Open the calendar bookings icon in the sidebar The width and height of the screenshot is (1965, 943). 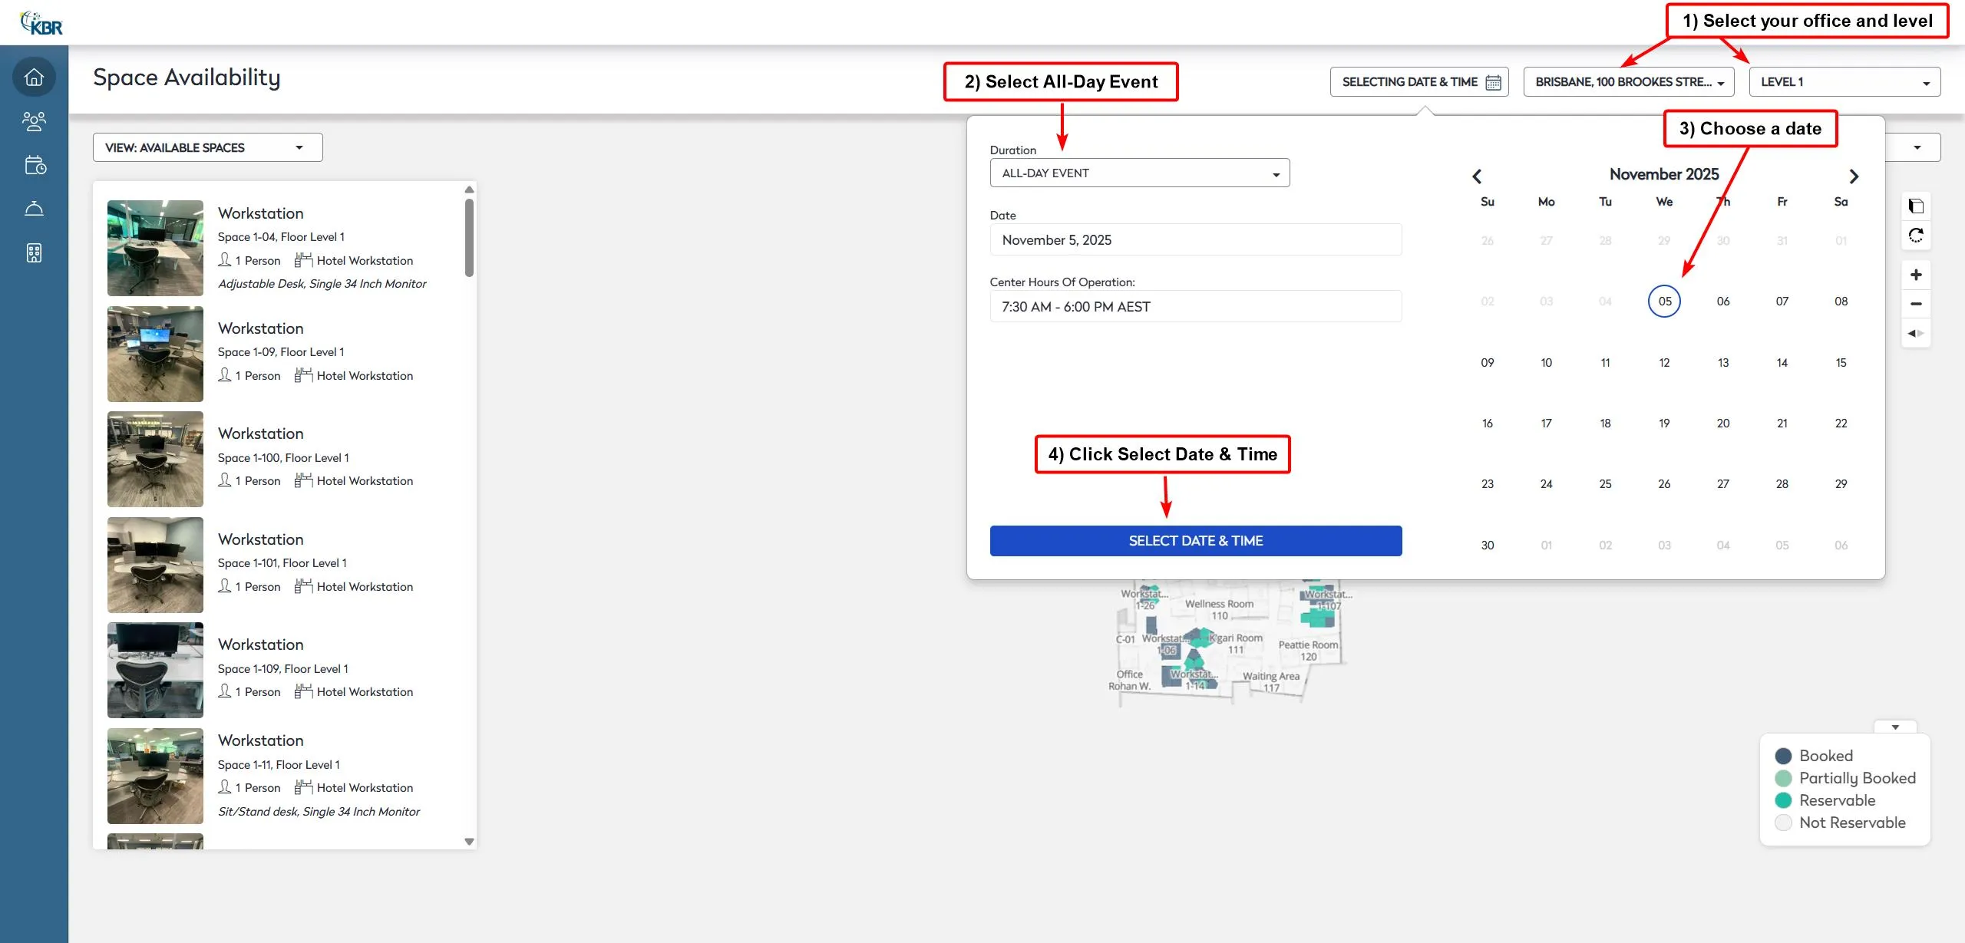pyautogui.click(x=34, y=165)
